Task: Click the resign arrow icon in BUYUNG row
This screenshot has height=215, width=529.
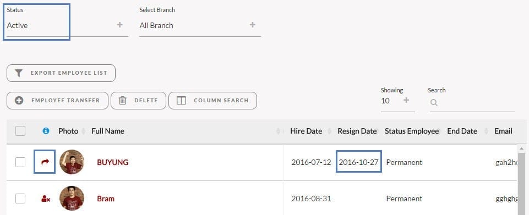Action: coord(45,162)
